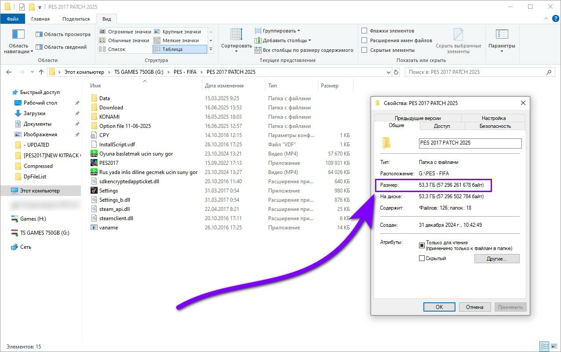Toggle the Область сведений details pane
The width and height of the screenshot is (561, 352).
61,47
